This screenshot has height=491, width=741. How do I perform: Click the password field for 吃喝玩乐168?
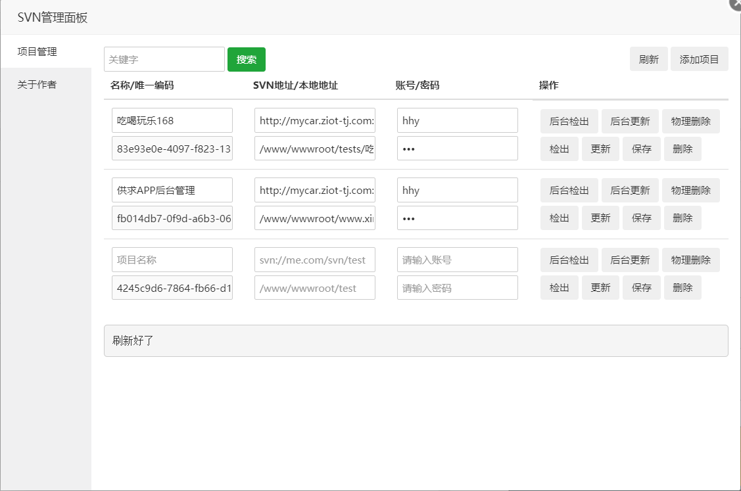pyautogui.click(x=458, y=149)
